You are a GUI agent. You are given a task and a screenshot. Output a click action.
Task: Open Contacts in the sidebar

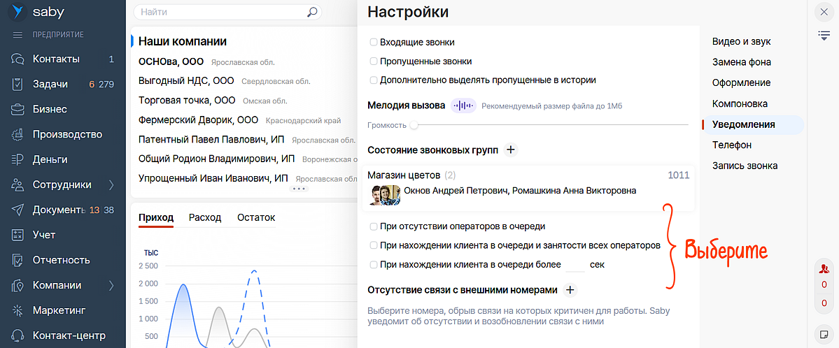pos(56,59)
